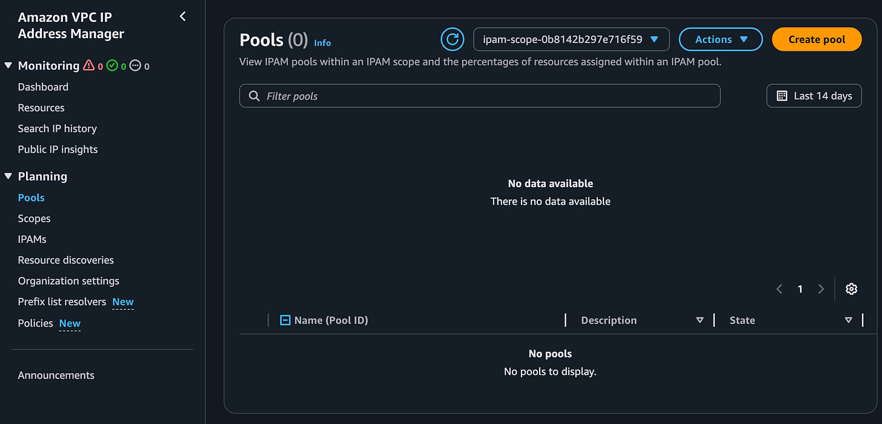882x424 pixels.
Task: Click the State column header
Action: 742,320
